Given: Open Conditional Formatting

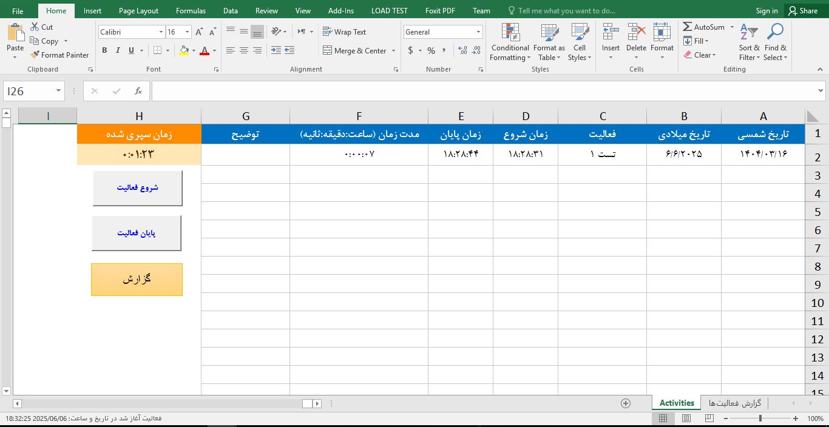Looking at the screenshot, I should (x=510, y=42).
